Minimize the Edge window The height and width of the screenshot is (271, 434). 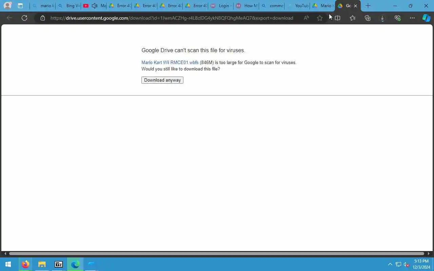pyautogui.click(x=395, y=6)
